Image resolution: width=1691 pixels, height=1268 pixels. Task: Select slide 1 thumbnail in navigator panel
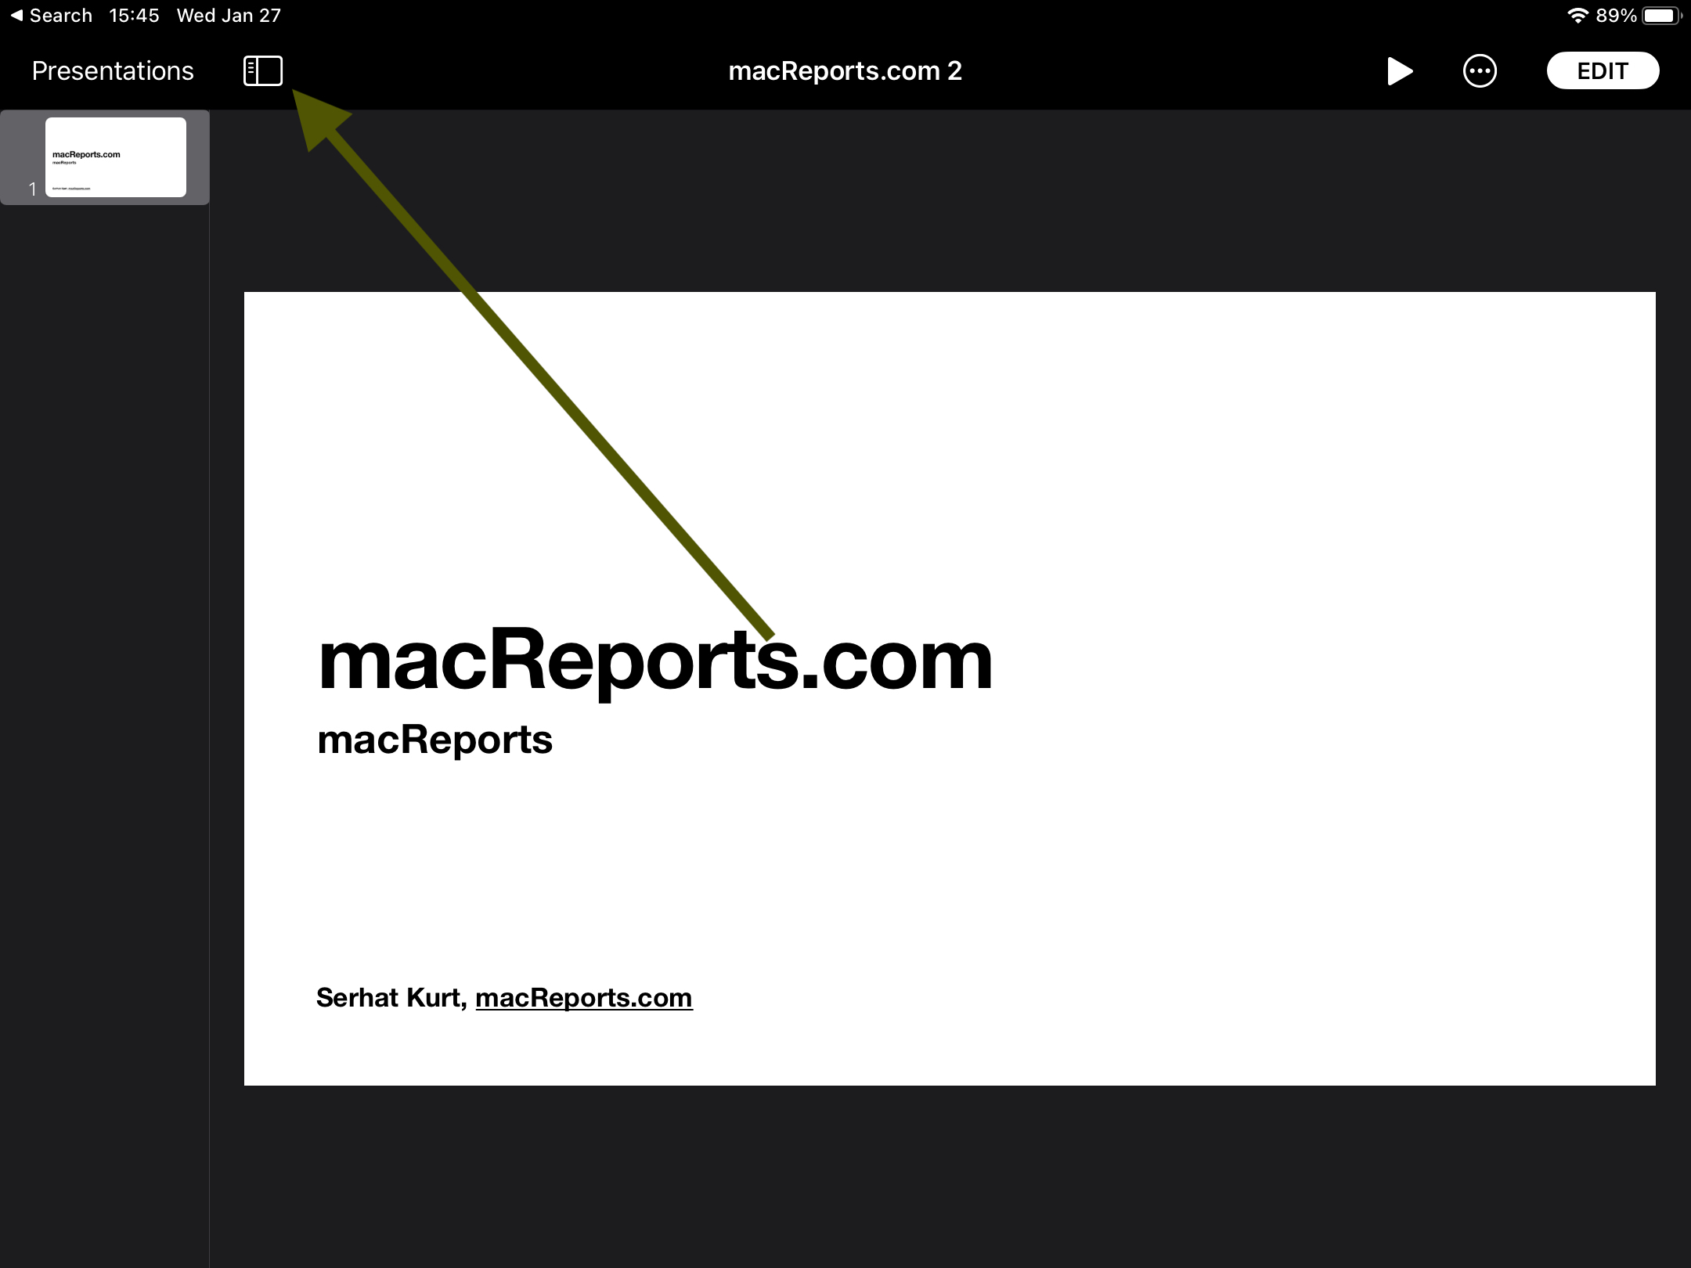click(x=114, y=157)
